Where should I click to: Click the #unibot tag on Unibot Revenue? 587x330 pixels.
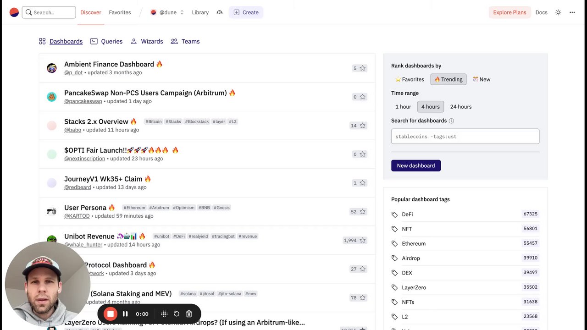point(161,236)
